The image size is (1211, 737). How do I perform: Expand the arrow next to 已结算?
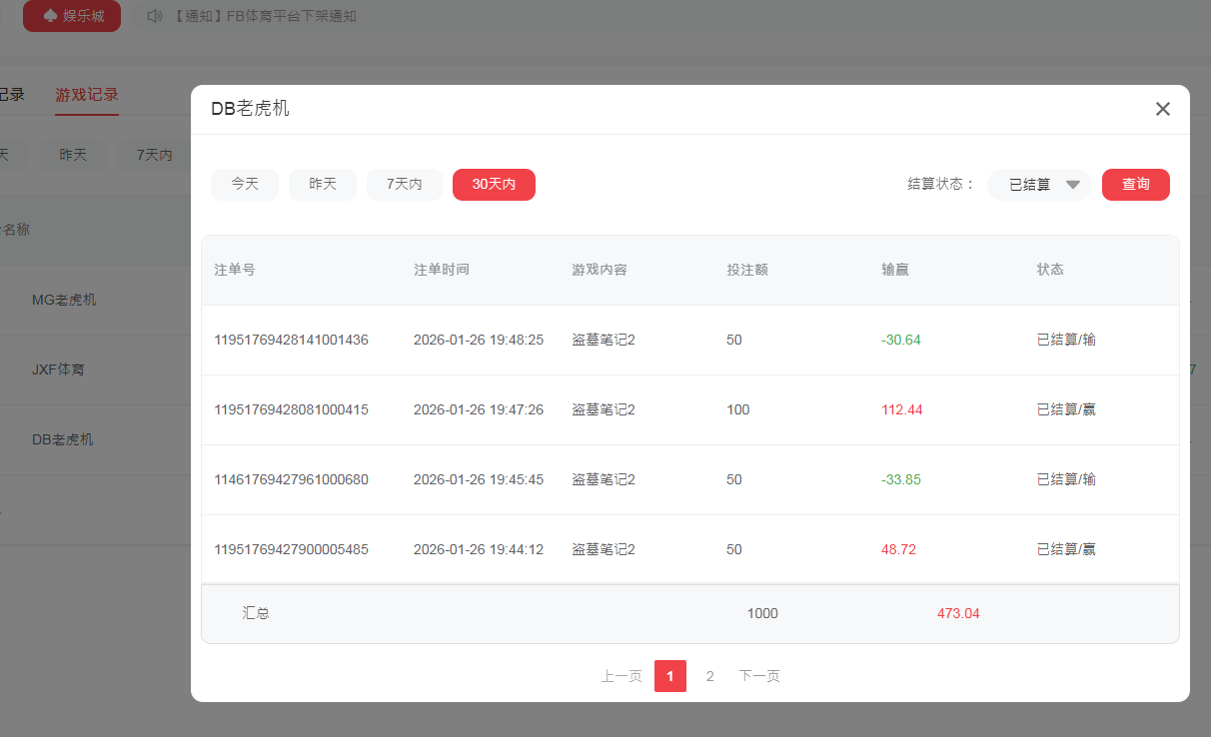pyautogui.click(x=1074, y=184)
